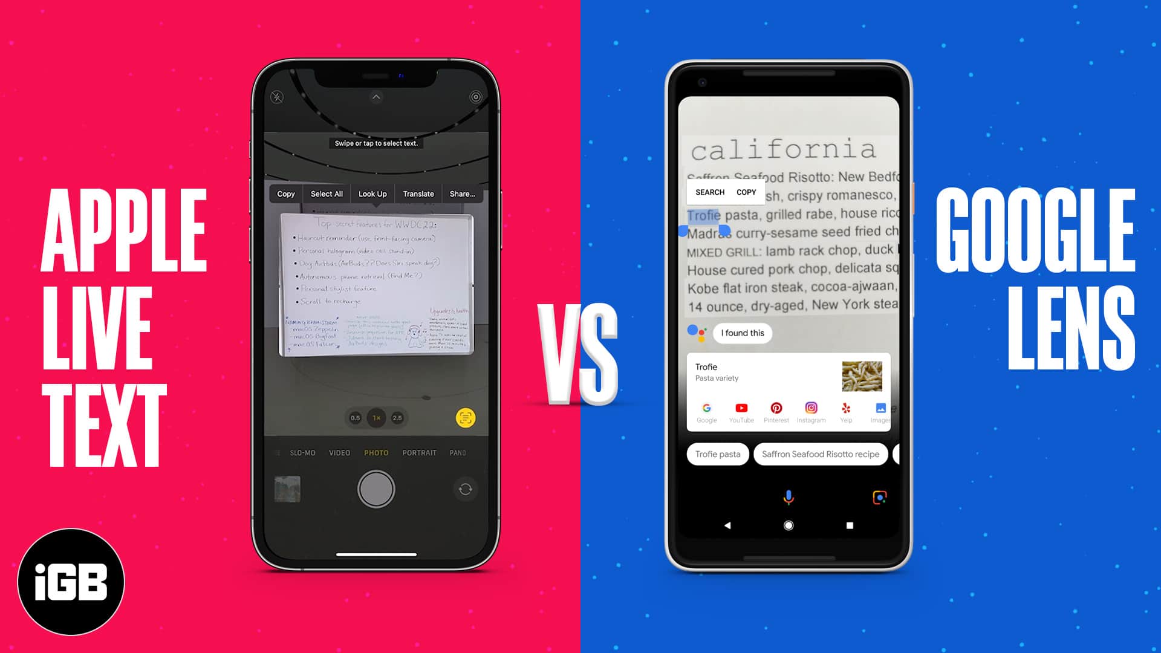
Task: Click the Look Up option in toolbar
Action: click(372, 193)
